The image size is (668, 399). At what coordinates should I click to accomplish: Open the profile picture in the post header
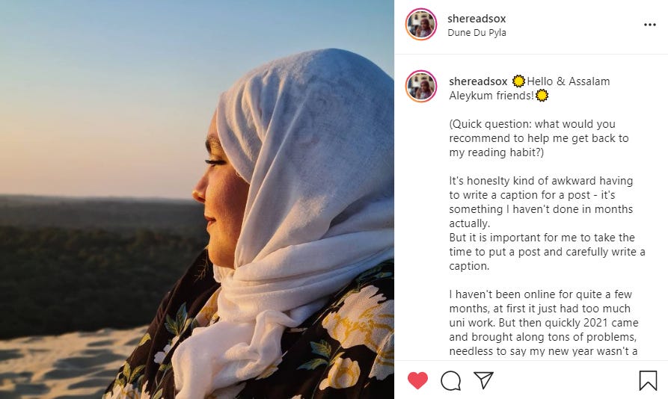click(x=421, y=24)
